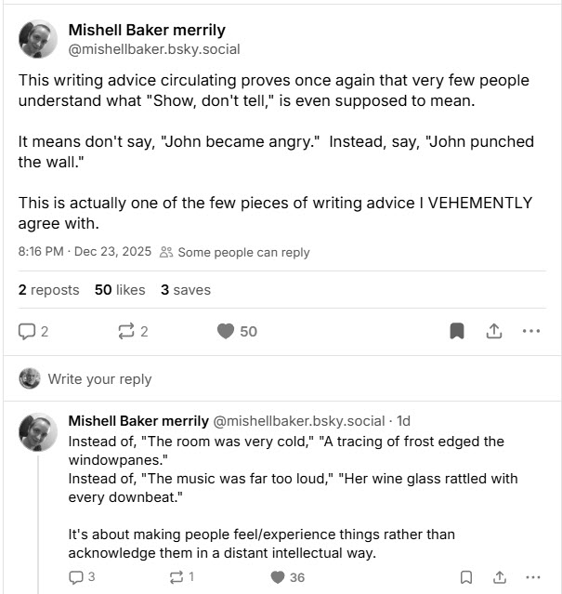Toggle the filled bookmark on main post
562x594 pixels.
coord(456,331)
